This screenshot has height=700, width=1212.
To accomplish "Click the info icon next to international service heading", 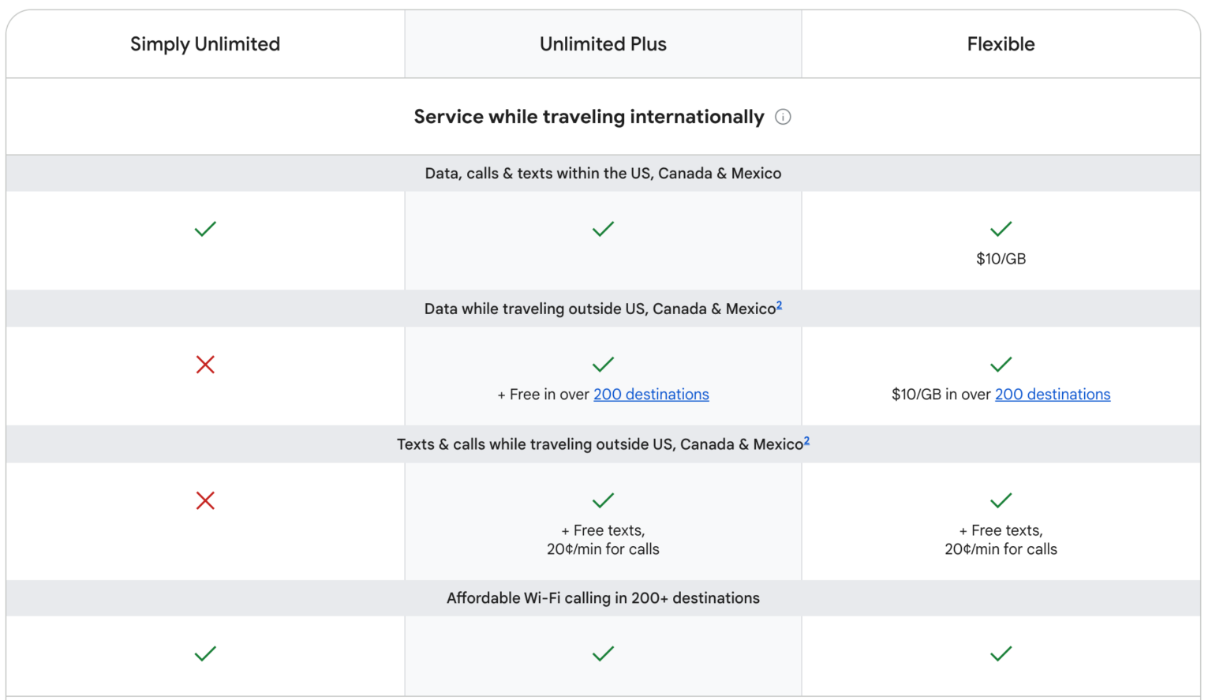I will pyautogui.click(x=783, y=117).
